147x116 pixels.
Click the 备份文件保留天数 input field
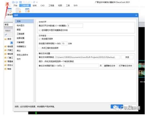pyautogui.click(x=81, y=66)
